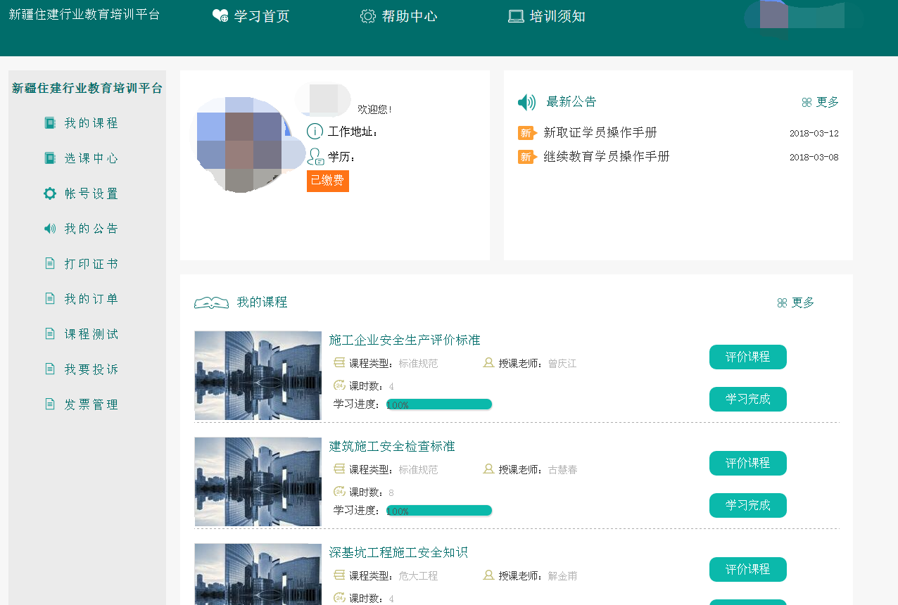Open 我的订单 in the left sidebar
Viewport: 898px width, 605px height.
91,299
